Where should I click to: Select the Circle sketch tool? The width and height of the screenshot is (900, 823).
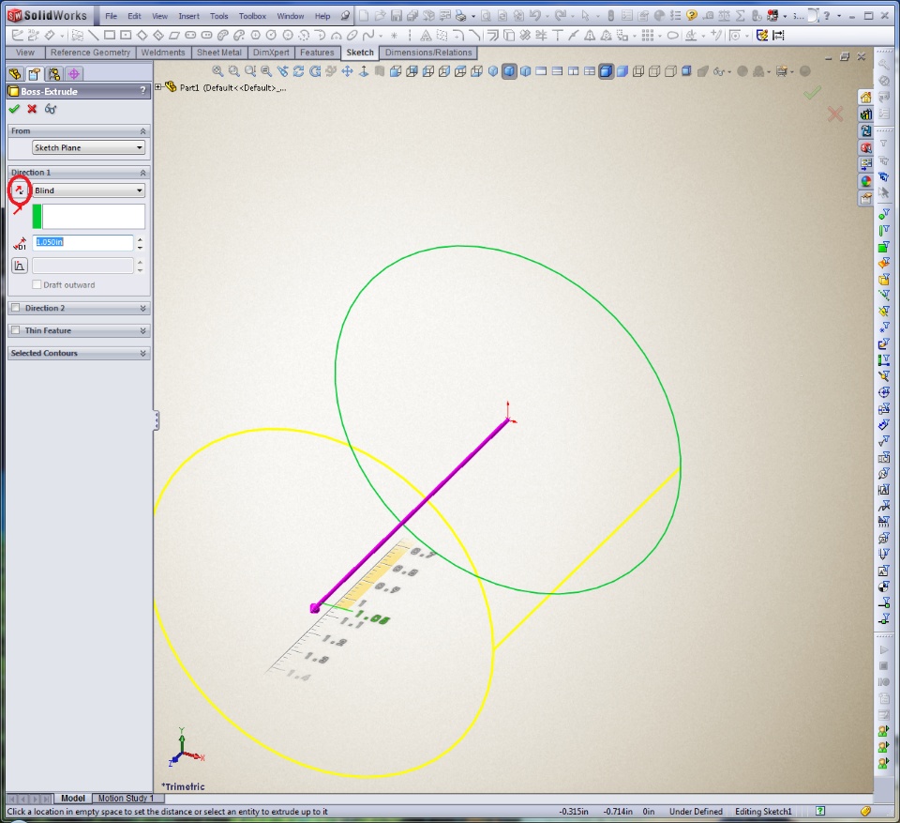[272, 36]
